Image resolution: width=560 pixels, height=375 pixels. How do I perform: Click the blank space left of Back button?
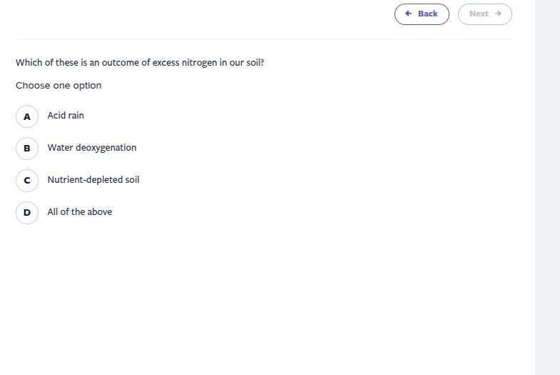214,14
